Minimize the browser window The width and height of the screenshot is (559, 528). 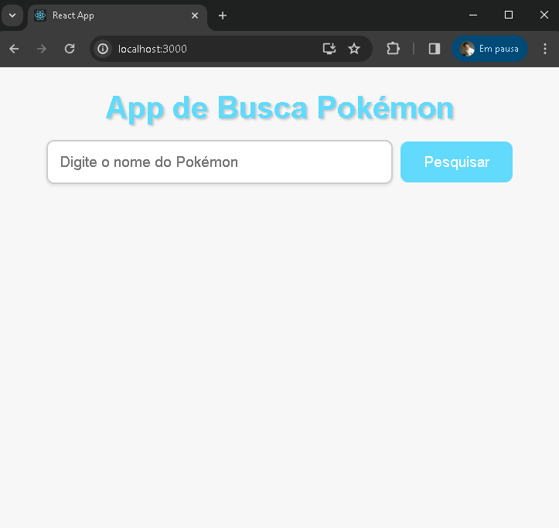[x=473, y=15]
